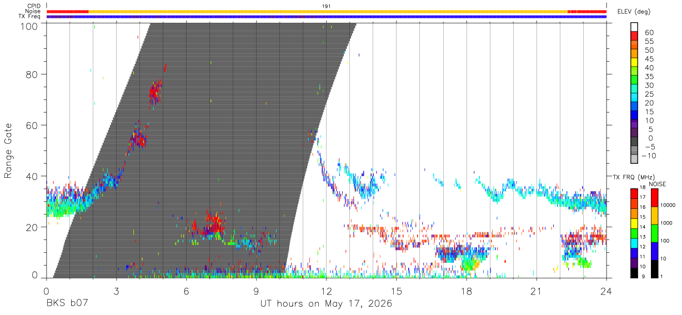
Task: Click the 21 tick on UT hours axis
Action: click(536, 291)
